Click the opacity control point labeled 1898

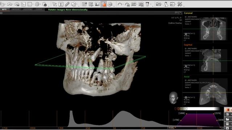(186, 114)
